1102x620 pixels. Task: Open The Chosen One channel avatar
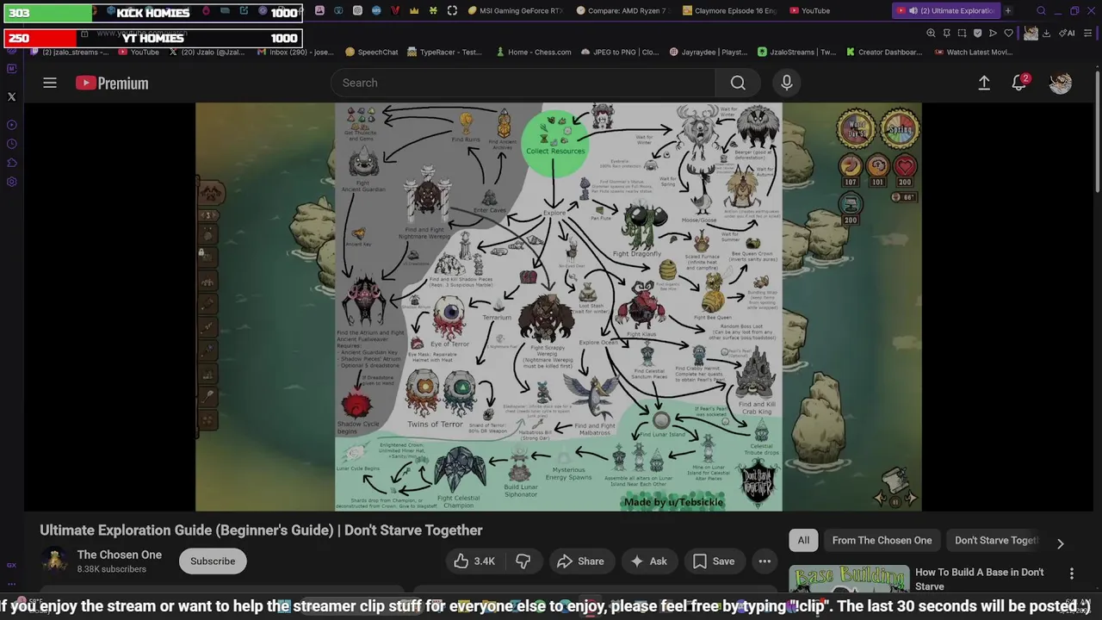(54, 561)
